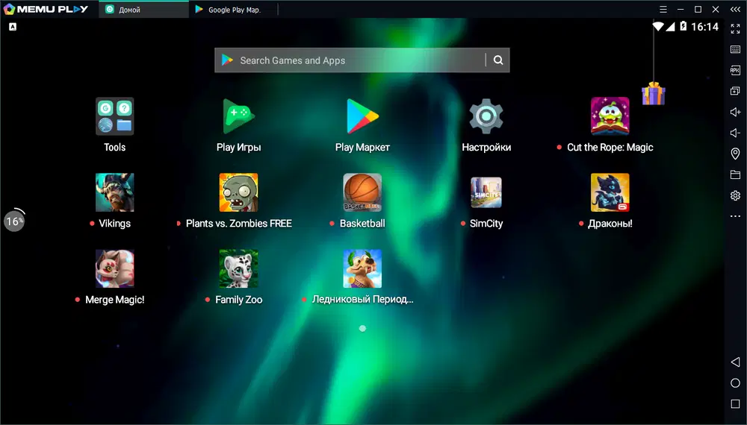
Task: Launch Play Игры app
Action: coord(238,116)
